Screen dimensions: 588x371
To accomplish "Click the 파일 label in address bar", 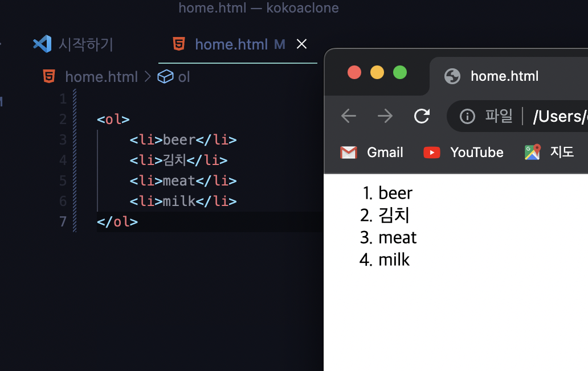I will tap(499, 116).
